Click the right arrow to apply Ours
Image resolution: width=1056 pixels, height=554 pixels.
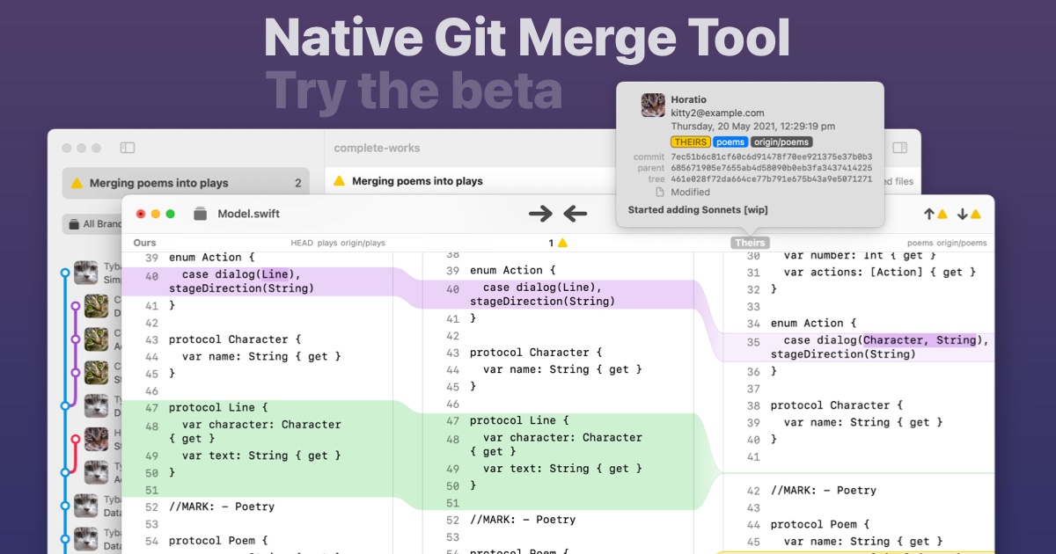(x=540, y=214)
